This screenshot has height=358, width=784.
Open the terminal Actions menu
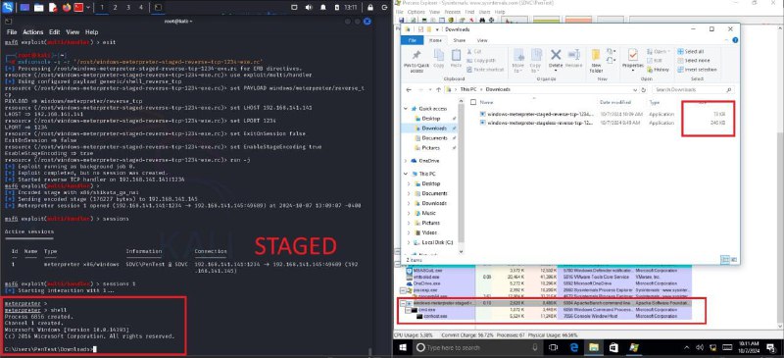tap(33, 32)
